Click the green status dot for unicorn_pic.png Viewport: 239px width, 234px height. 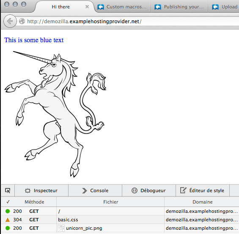tap(8, 228)
